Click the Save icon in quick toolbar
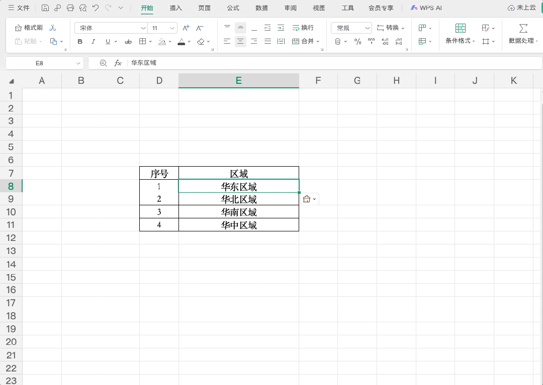The height and width of the screenshot is (385, 543). click(x=45, y=8)
